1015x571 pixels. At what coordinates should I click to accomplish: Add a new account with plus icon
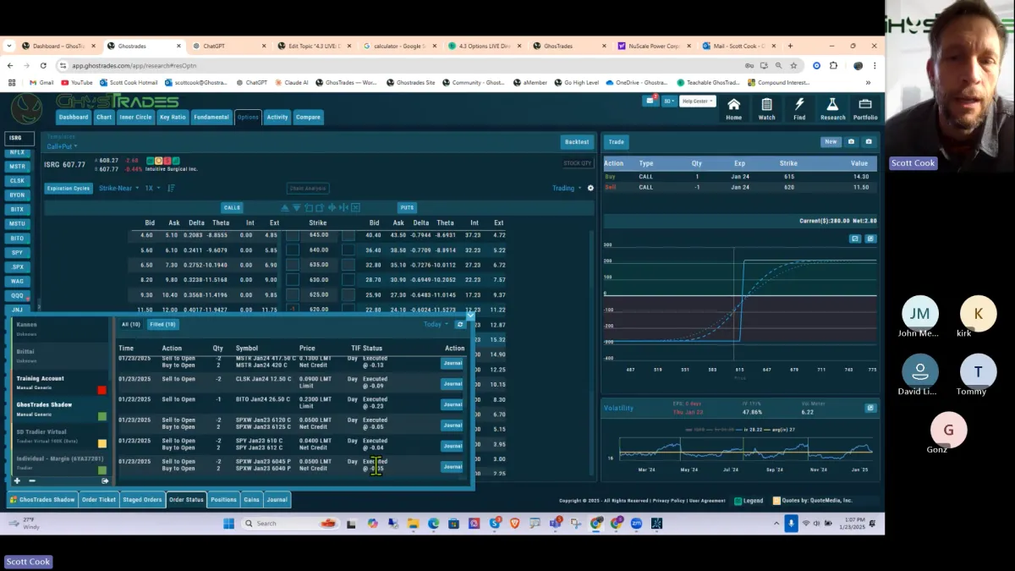pyautogui.click(x=17, y=480)
